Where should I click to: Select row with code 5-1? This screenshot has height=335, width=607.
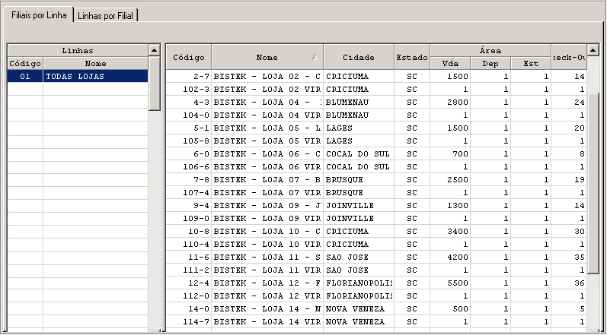coord(376,128)
